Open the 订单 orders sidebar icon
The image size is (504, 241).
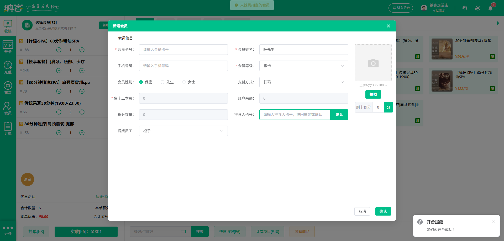(x=8, y=129)
